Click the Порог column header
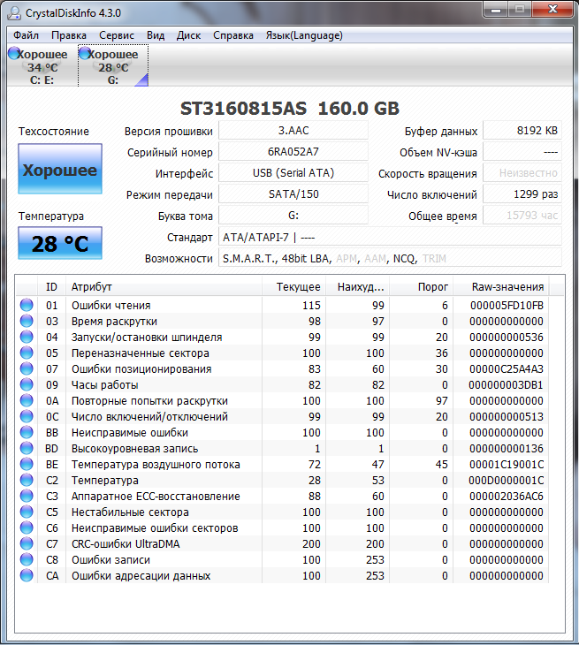Screen dimensions: 579x645 [x=421, y=286]
